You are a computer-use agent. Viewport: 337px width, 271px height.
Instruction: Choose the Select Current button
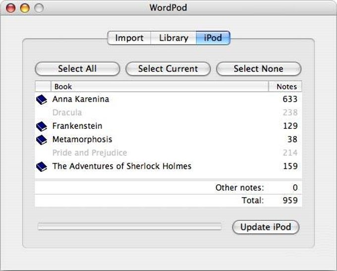pyautogui.click(x=168, y=69)
